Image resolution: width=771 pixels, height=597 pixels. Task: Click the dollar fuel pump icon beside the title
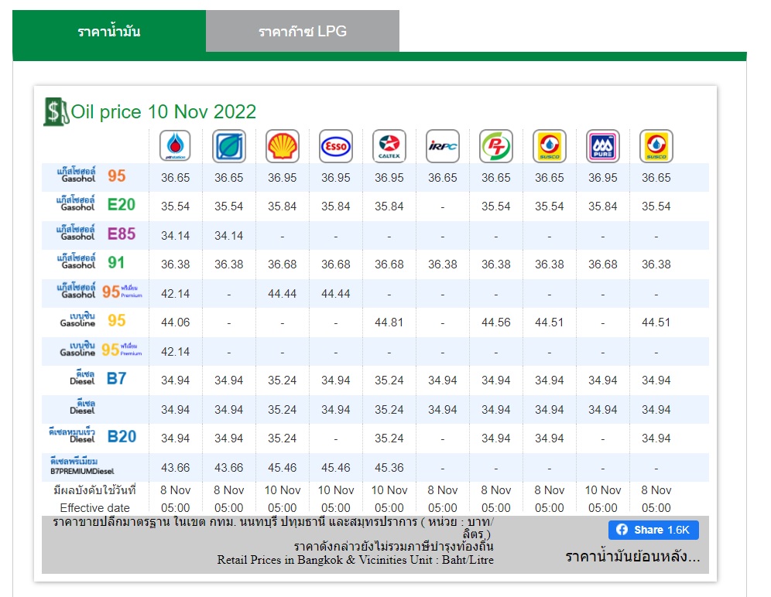click(56, 111)
